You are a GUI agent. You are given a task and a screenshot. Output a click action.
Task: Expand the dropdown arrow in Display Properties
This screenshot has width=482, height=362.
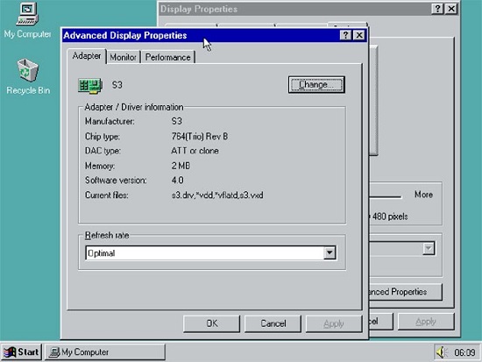[429, 248]
